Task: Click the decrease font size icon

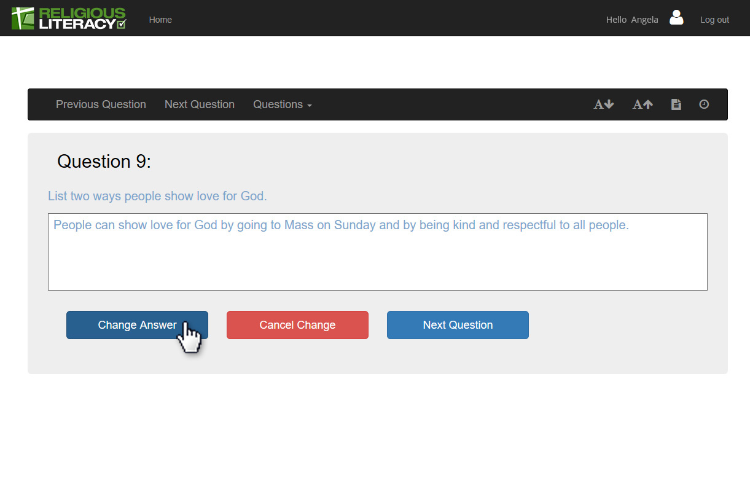Action: click(x=603, y=104)
